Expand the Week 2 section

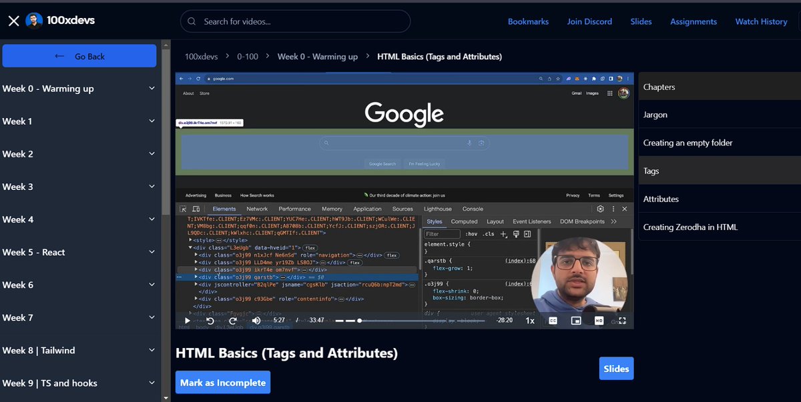click(79, 154)
